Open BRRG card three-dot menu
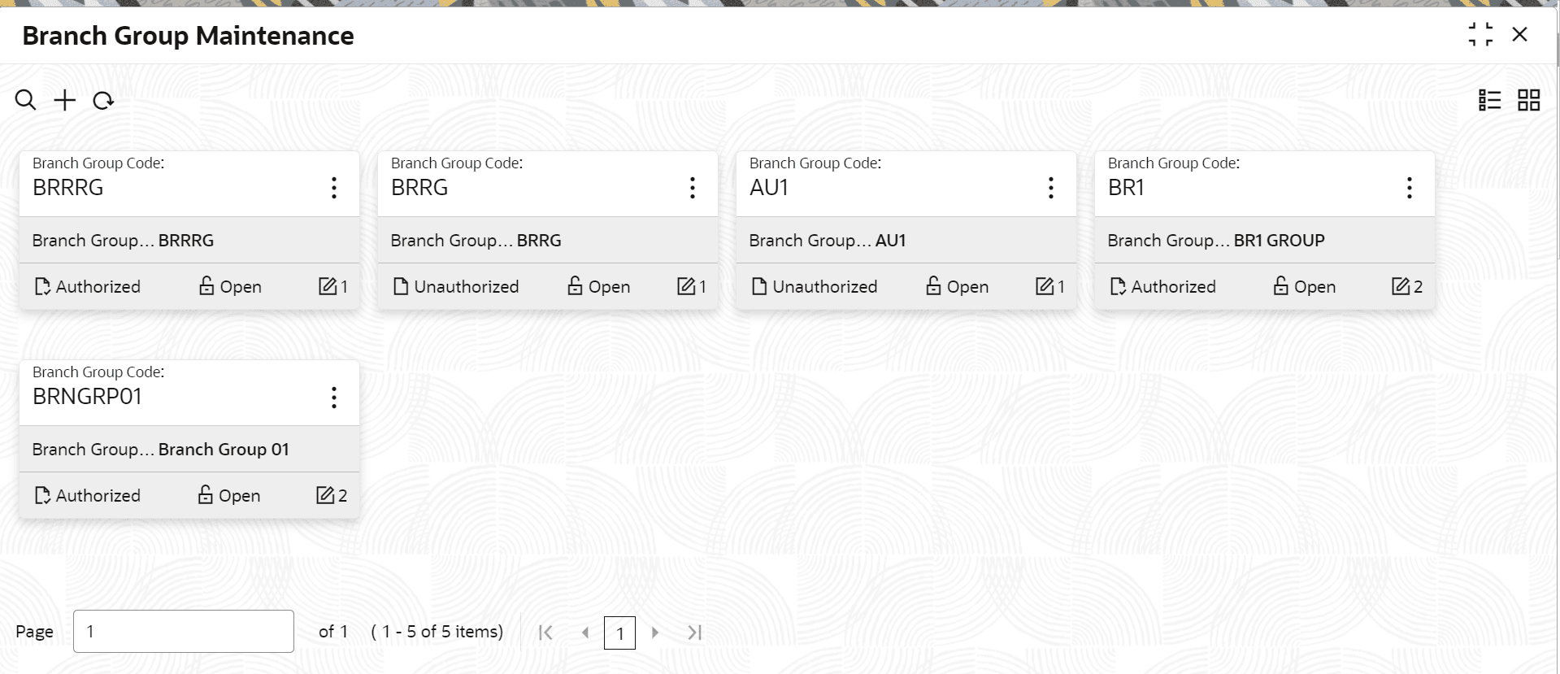 pos(693,188)
